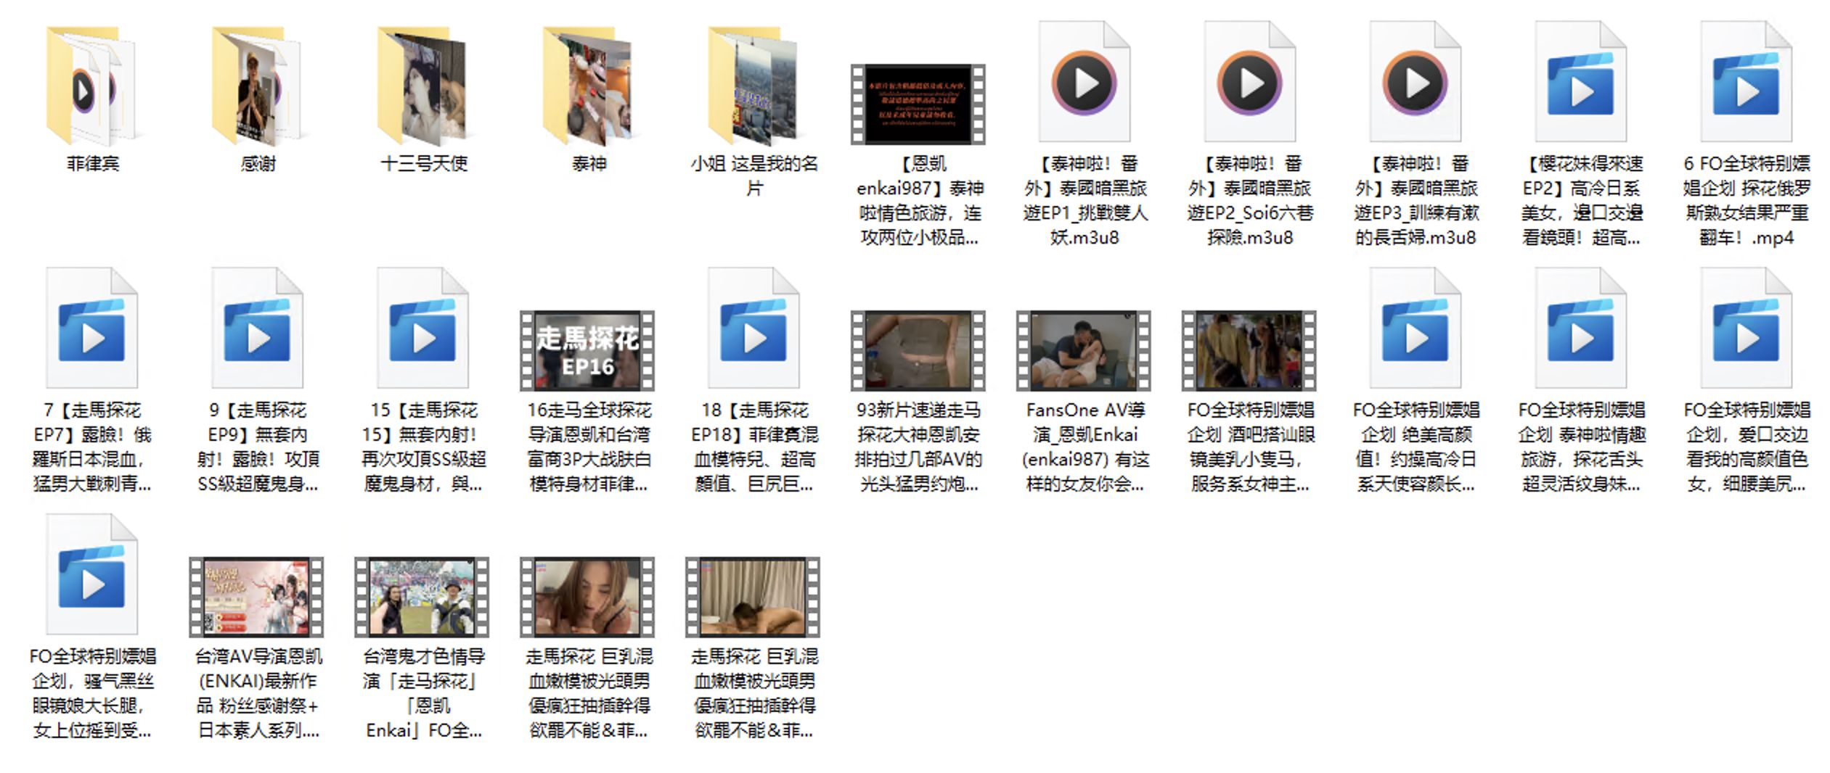Open the 泰神 folder
This screenshot has width=1830, height=773.
tap(588, 87)
